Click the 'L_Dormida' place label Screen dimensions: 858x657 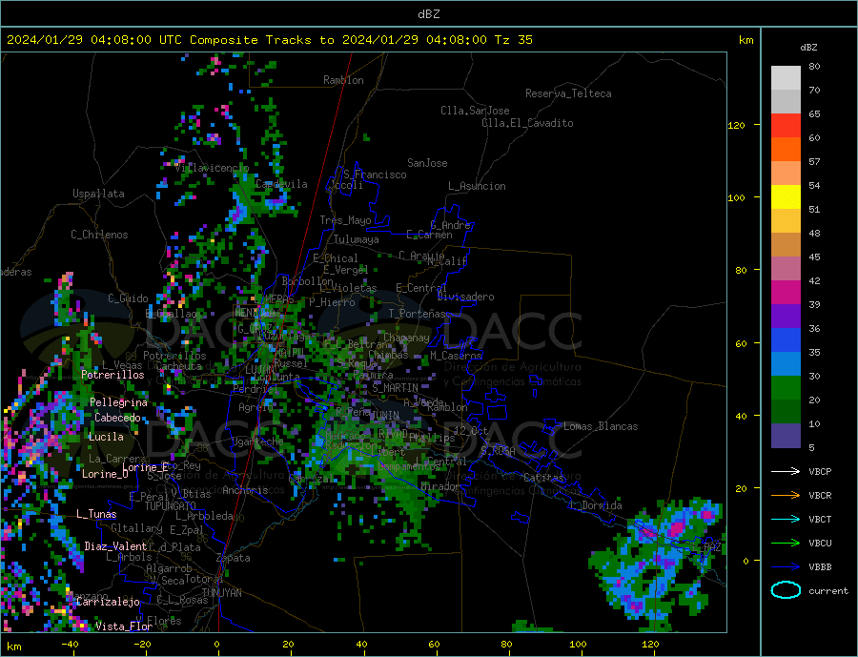click(x=597, y=505)
